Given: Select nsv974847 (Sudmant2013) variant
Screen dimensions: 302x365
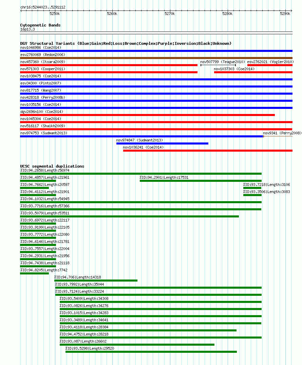Looking at the screenshot, I should click(139, 140).
